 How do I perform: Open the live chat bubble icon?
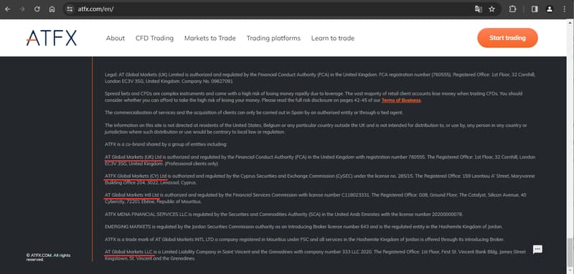tap(537, 250)
